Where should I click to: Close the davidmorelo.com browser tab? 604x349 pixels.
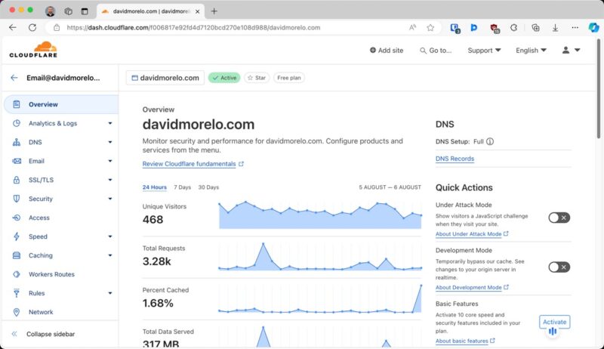[197, 11]
